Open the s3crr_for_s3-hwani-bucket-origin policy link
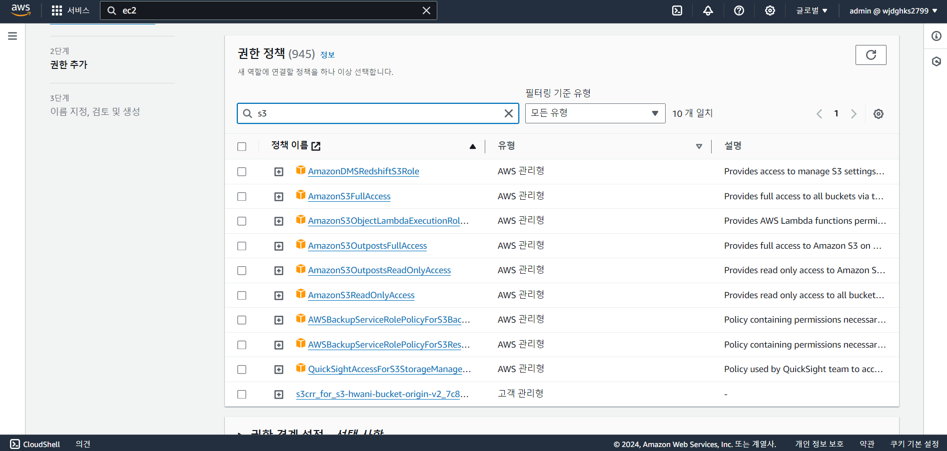The image size is (947, 451). coord(382,394)
